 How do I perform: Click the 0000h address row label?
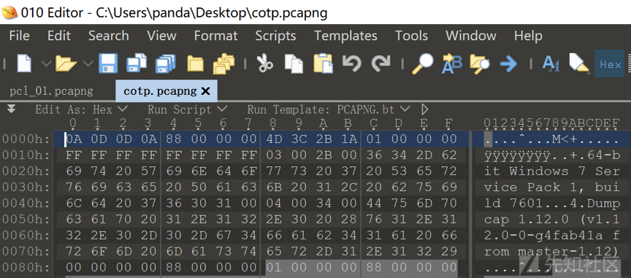tap(26, 139)
